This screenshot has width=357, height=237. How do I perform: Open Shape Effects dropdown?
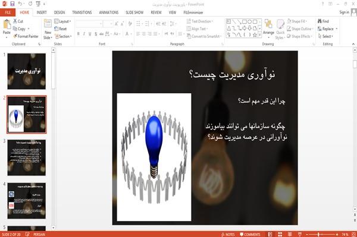[300, 36]
